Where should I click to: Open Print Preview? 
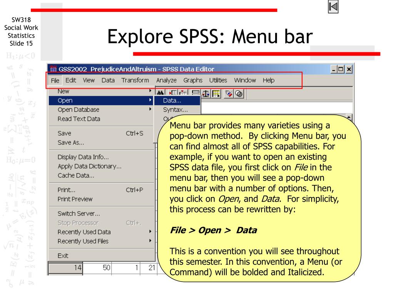coord(101,199)
